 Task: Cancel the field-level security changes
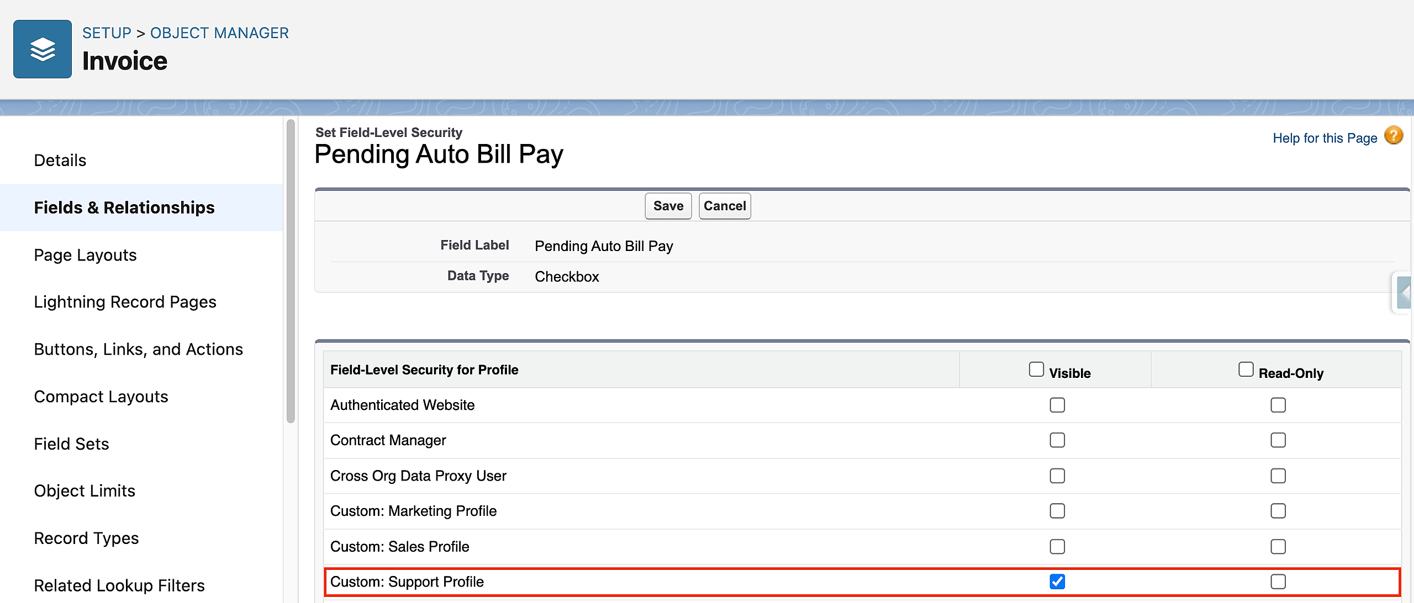click(724, 206)
